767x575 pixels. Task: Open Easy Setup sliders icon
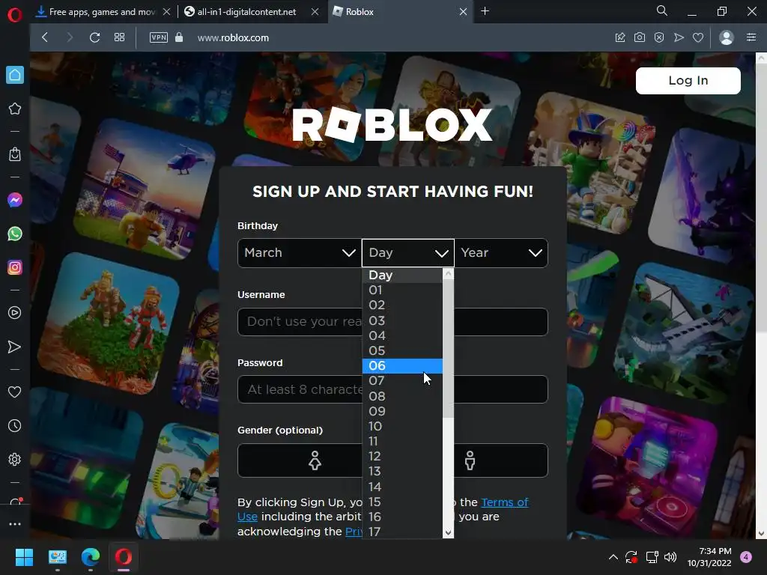(x=751, y=37)
